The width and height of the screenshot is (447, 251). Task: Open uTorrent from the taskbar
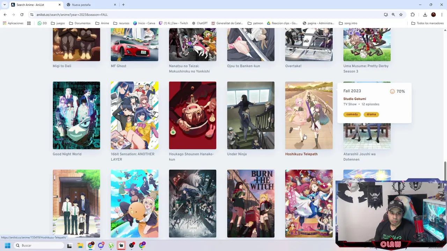111,246
